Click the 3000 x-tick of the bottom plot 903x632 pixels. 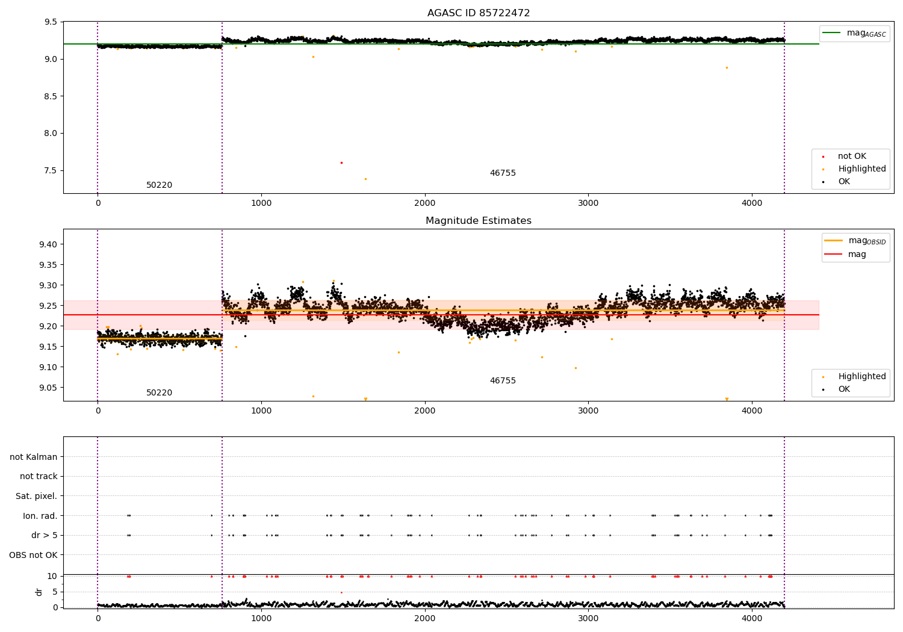pyautogui.click(x=588, y=618)
